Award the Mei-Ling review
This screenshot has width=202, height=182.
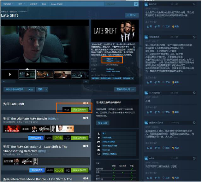point(175,82)
